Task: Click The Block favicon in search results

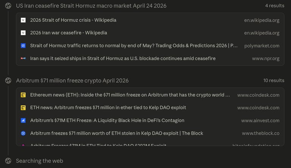Action: click(23, 133)
